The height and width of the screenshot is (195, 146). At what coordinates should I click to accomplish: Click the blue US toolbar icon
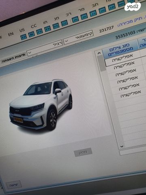click(x=56, y=26)
